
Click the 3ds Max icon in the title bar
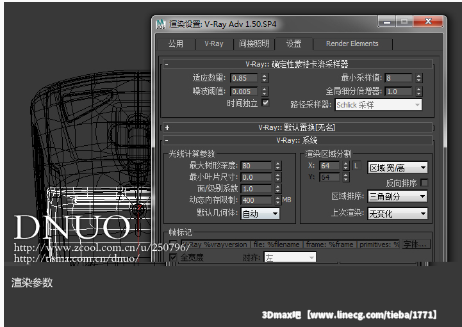point(161,24)
